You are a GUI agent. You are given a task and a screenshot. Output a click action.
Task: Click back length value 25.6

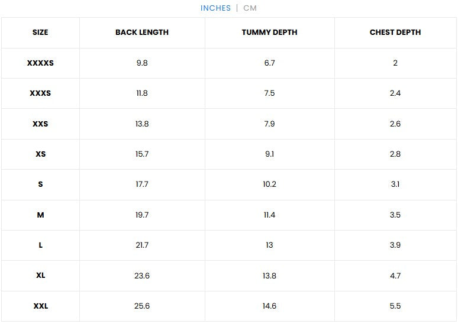(x=142, y=306)
